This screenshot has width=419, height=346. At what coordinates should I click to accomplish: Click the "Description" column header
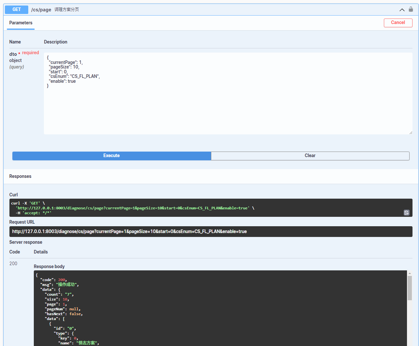point(56,42)
